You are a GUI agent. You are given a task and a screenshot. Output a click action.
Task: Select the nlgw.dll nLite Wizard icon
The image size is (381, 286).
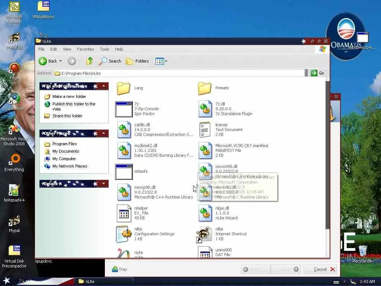click(205, 213)
